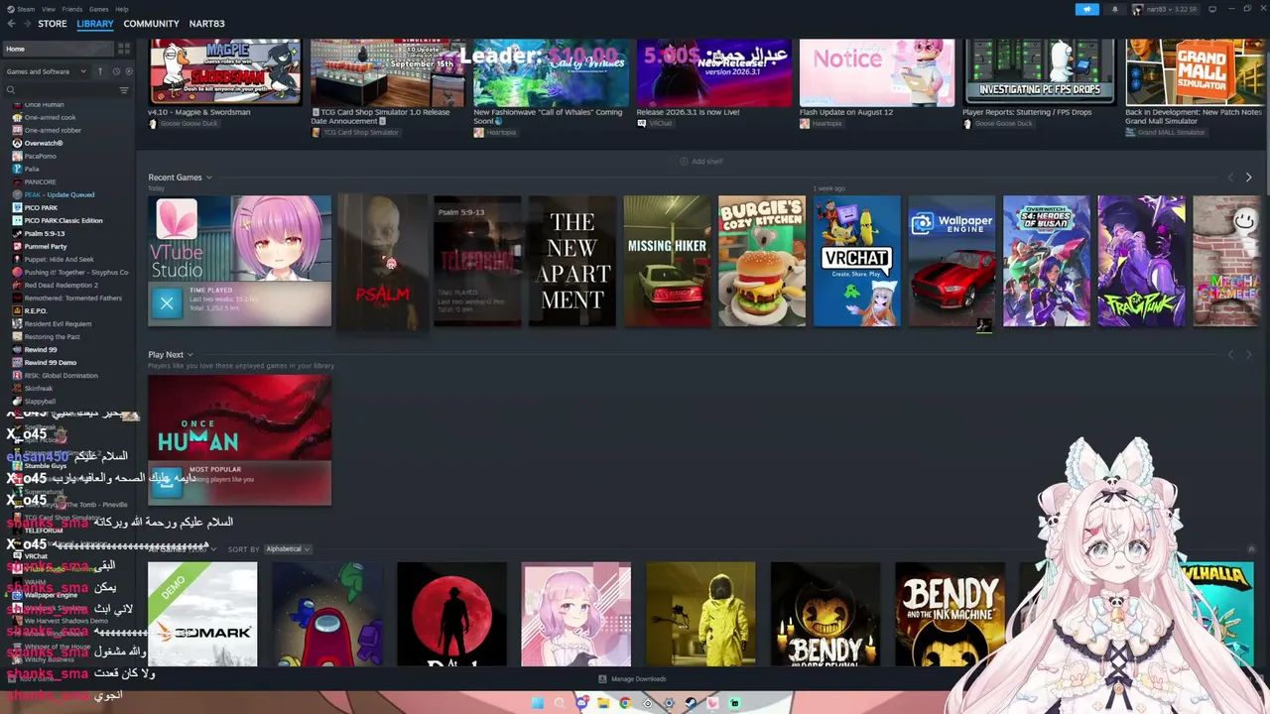This screenshot has height=714, width=1270.
Task: Open the View menu
Action: tap(49, 9)
